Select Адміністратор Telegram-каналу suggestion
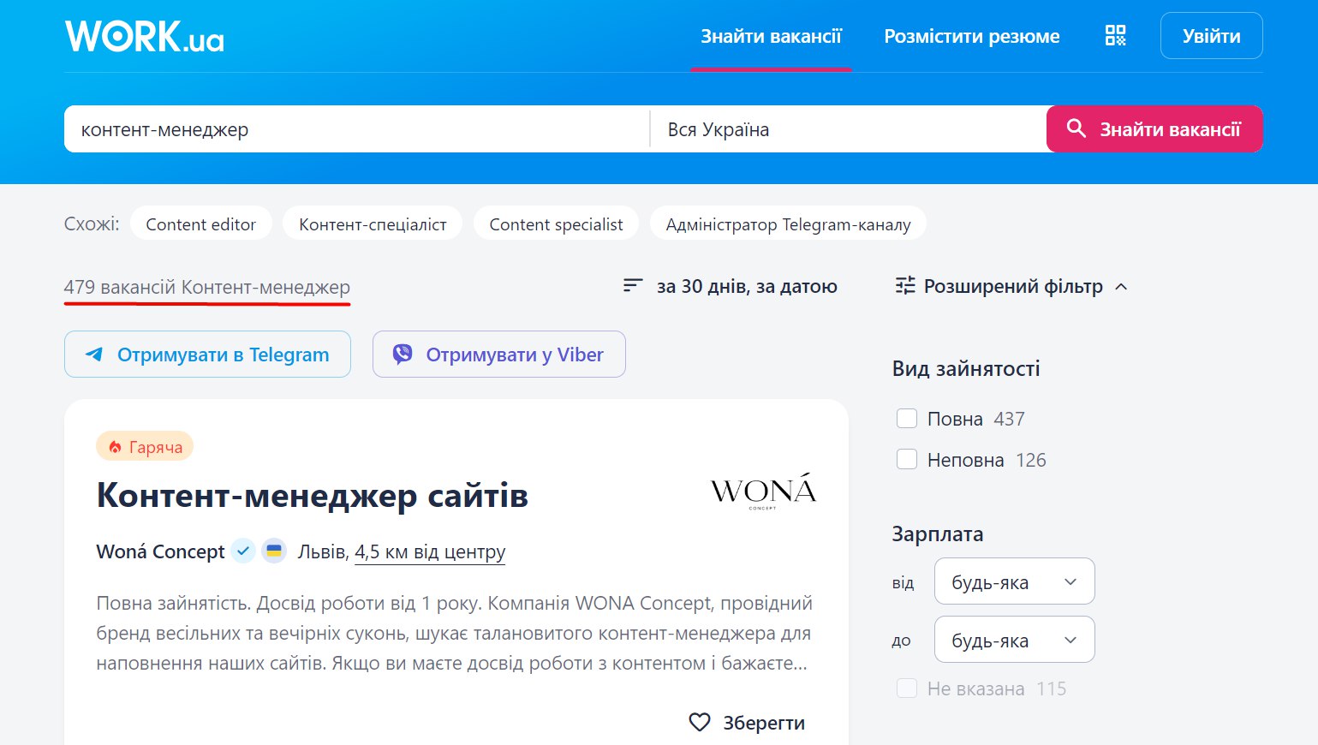This screenshot has width=1318, height=745. click(x=788, y=224)
